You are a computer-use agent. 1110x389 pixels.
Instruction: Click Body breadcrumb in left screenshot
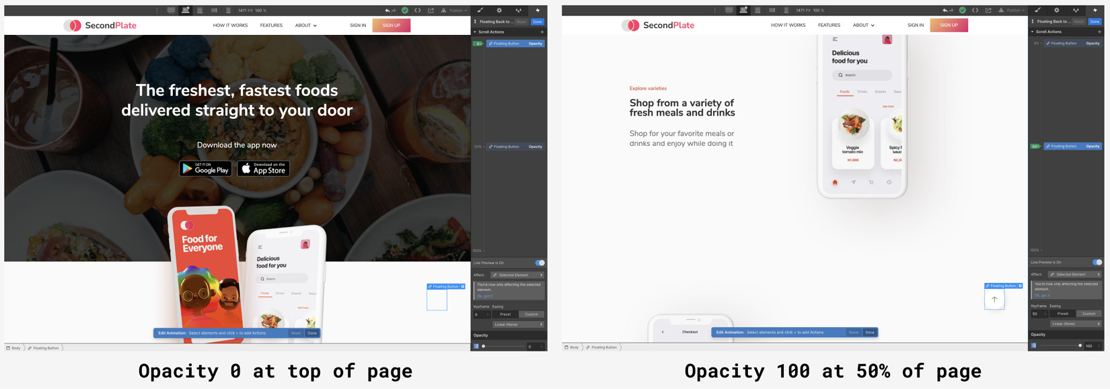[14, 348]
